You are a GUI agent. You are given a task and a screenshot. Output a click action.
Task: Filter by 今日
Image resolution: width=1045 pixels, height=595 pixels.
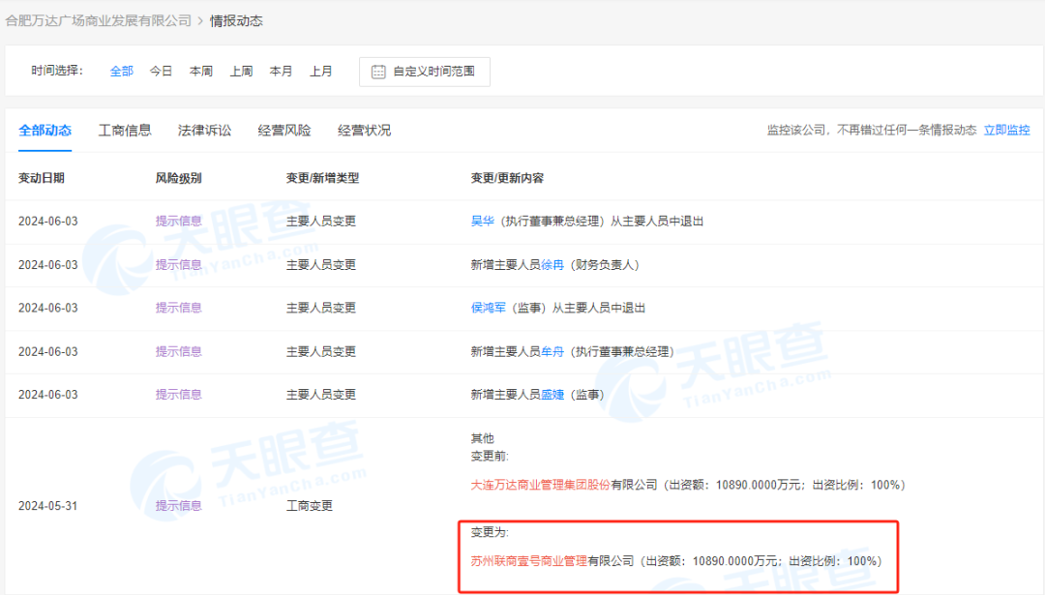click(161, 71)
